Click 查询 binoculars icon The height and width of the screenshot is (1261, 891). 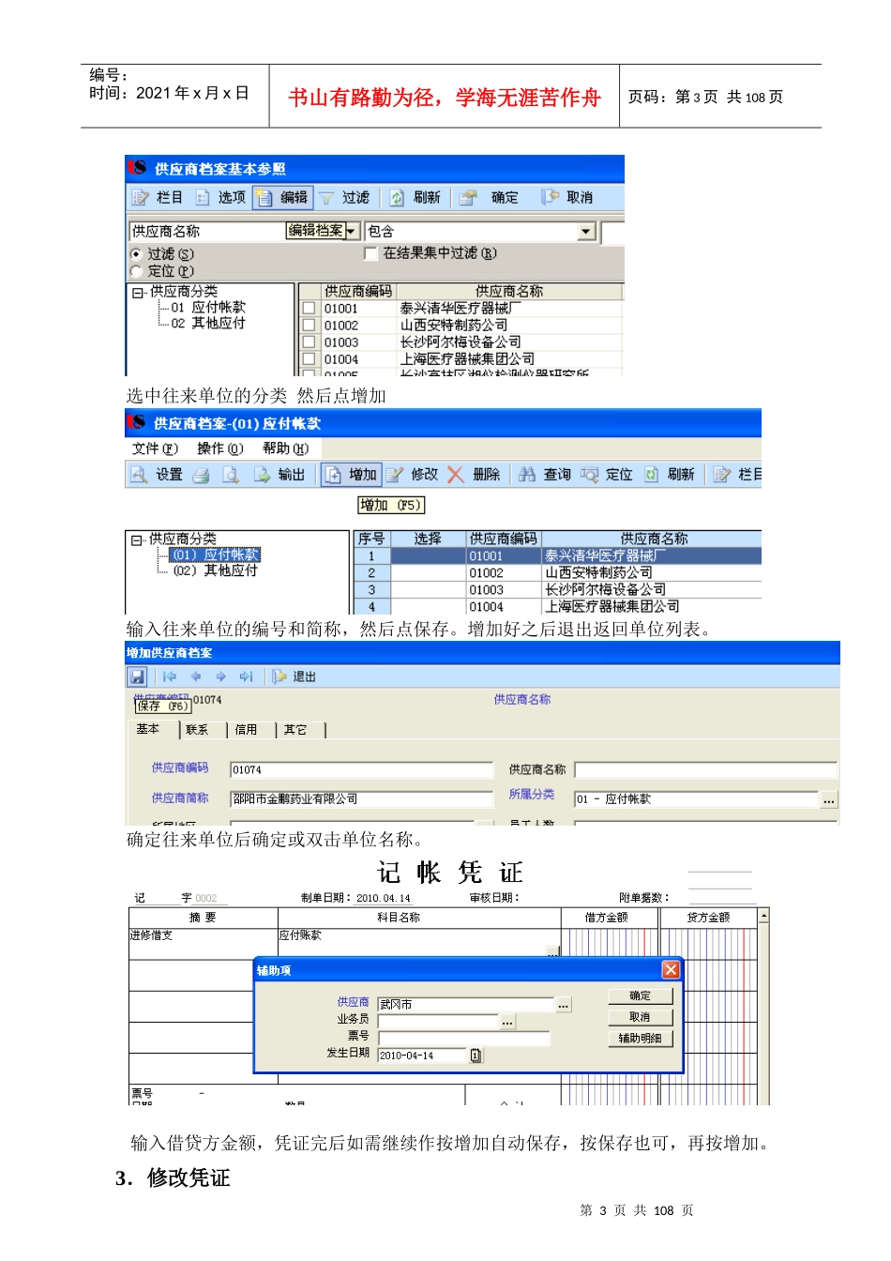pyautogui.click(x=527, y=475)
